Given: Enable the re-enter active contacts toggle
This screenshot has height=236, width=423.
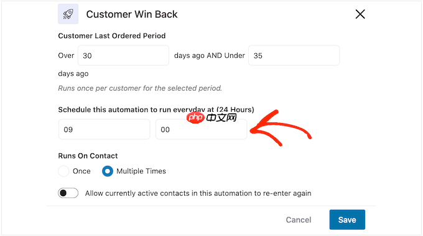Looking at the screenshot, I should coord(68,193).
